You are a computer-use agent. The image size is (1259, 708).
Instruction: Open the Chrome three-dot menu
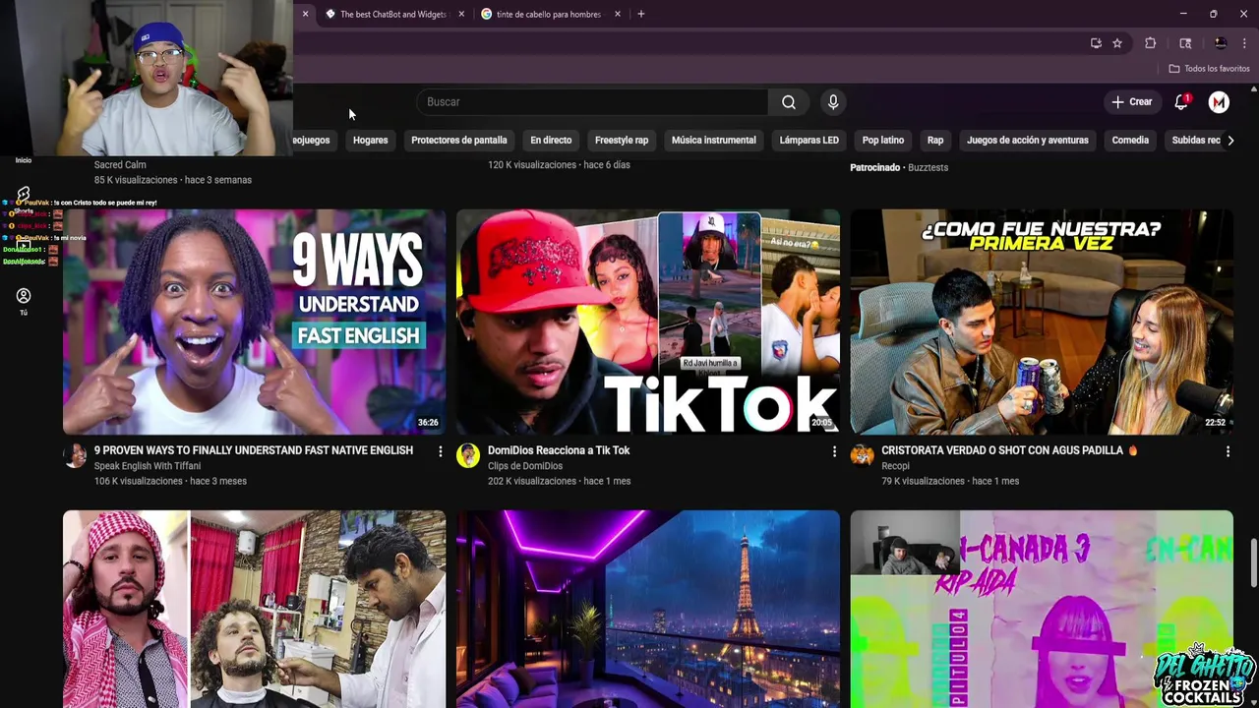click(x=1244, y=43)
